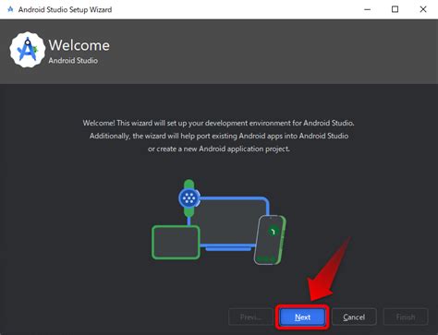Click the devices illustration image
The width and height of the screenshot is (438, 335).
(219, 222)
